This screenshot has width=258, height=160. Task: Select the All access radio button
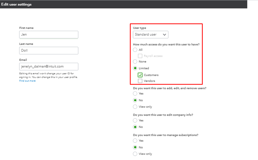[135, 50]
